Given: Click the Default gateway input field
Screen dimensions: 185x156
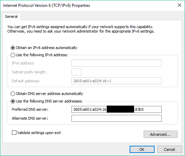Looking at the screenshot, I should 117,81.
